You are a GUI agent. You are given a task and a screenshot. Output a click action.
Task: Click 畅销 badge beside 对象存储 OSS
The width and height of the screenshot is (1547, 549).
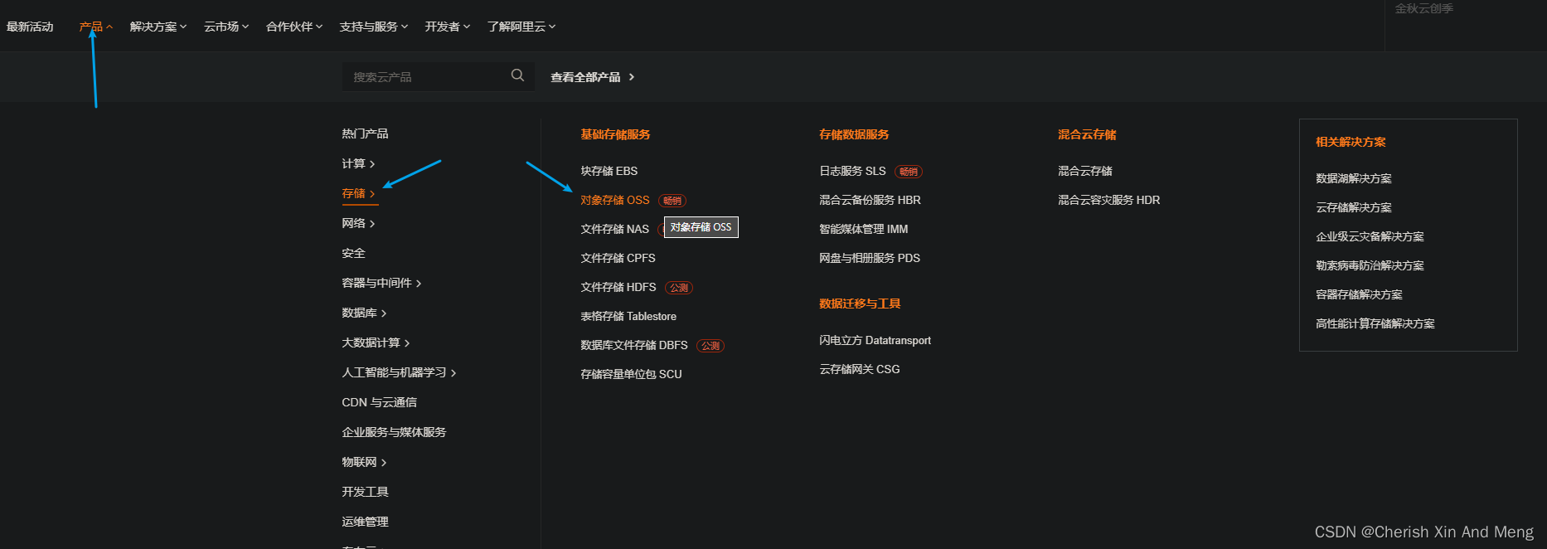coord(672,201)
